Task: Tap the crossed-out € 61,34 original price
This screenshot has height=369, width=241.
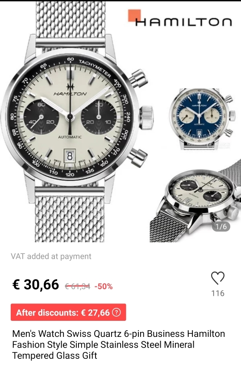Action: click(x=77, y=286)
